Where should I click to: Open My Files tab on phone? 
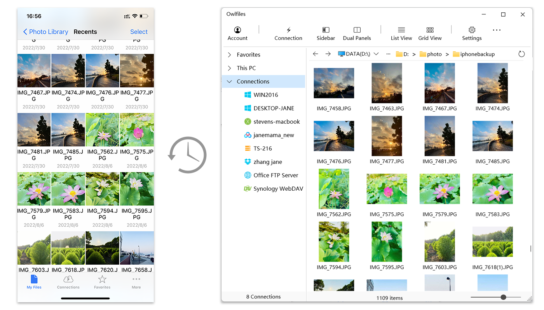tap(34, 282)
